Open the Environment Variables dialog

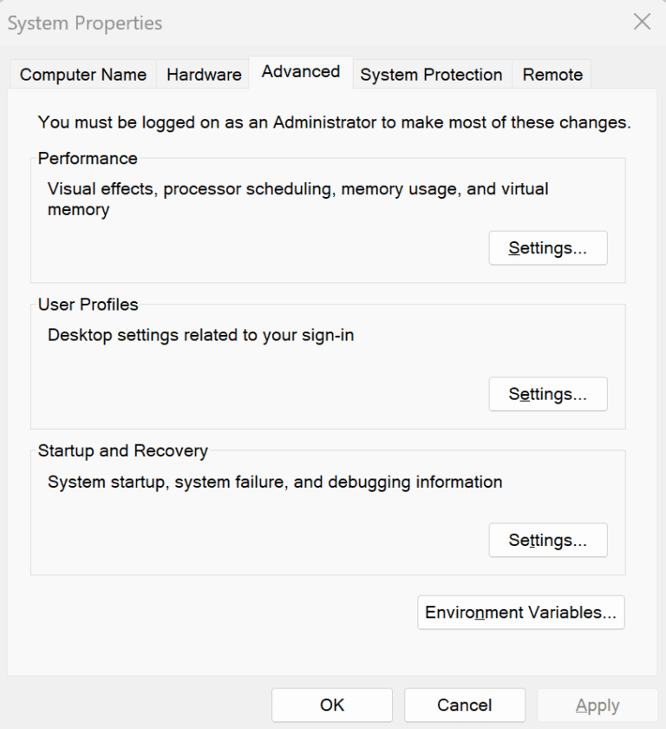[520, 612]
